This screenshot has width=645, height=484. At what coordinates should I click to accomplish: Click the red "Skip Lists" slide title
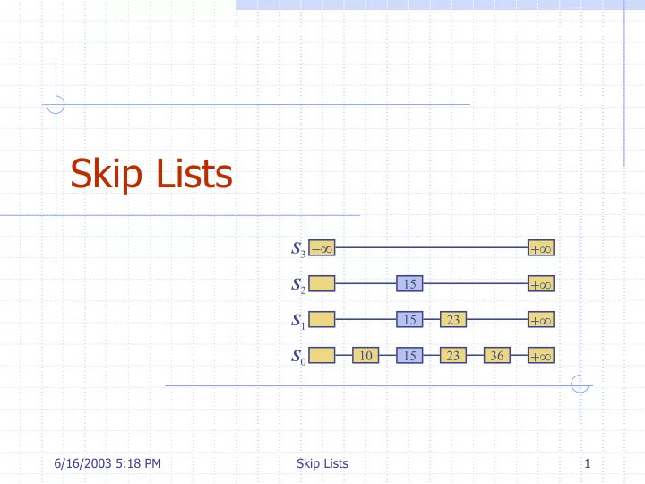151,174
